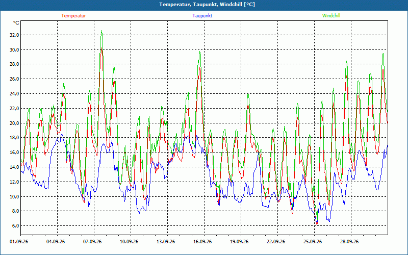Click the 26,0 y-axis value

click(14, 79)
